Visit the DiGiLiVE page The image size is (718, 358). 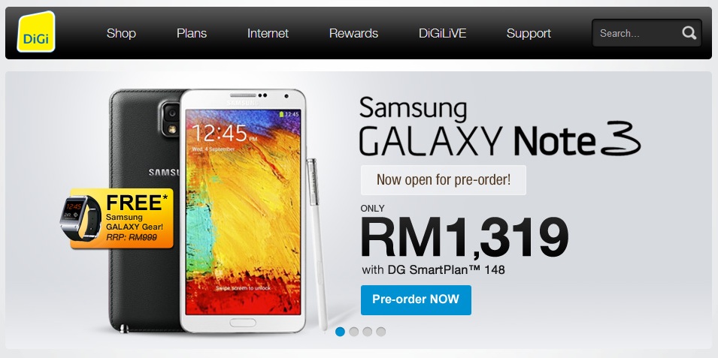442,33
